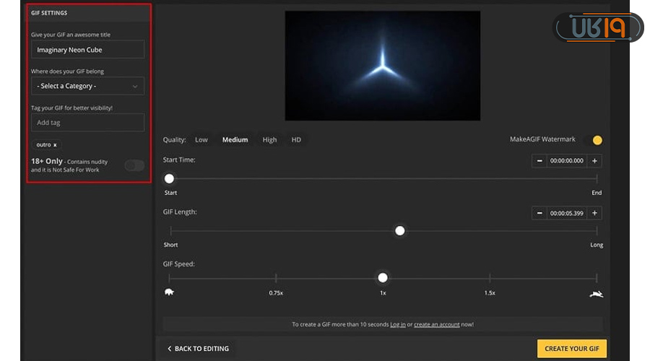Click the plus button for Start Time
The image size is (650, 361).
[x=594, y=161]
